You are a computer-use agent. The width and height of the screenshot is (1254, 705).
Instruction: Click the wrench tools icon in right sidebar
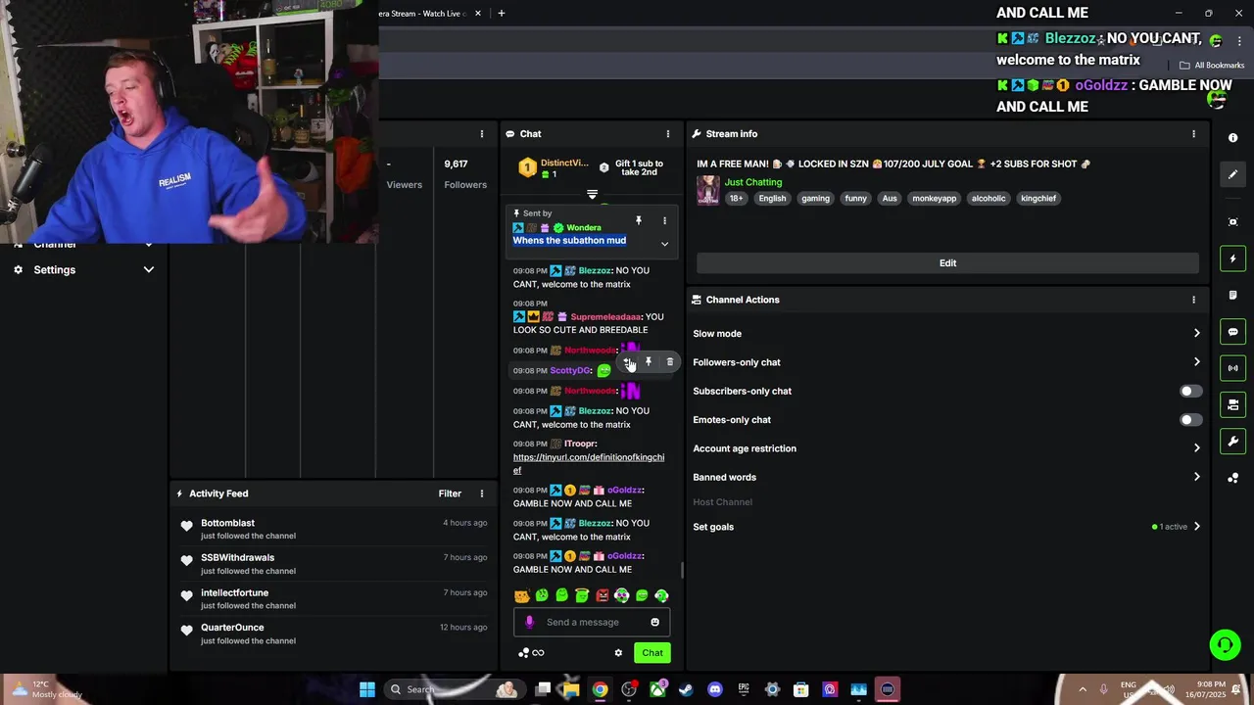[1233, 442]
